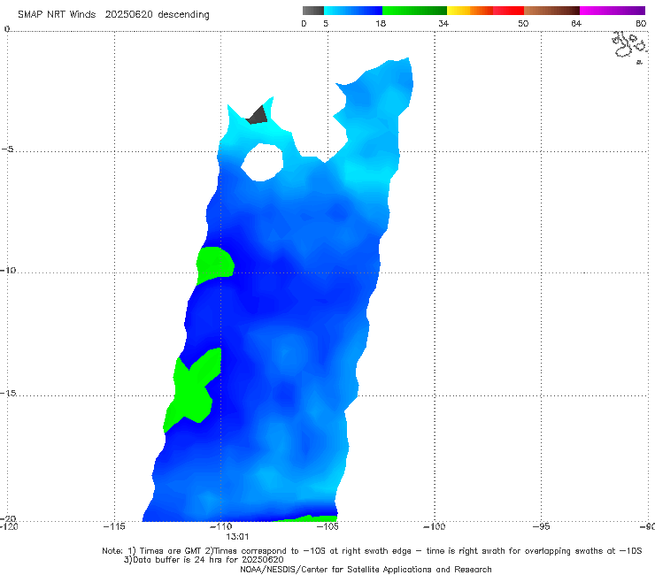Click the '13:01' swath time label

tap(237, 537)
